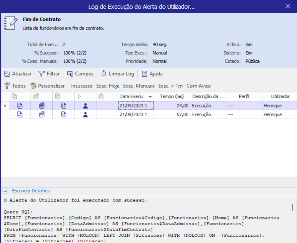
Task: Click the Esconder Detalhes link
Action: (x=31, y=191)
